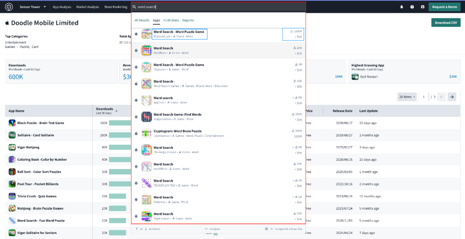This screenshot has height=239, width=465.
Task: Click the Request a Demo button
Action: (x=444, y=7)
